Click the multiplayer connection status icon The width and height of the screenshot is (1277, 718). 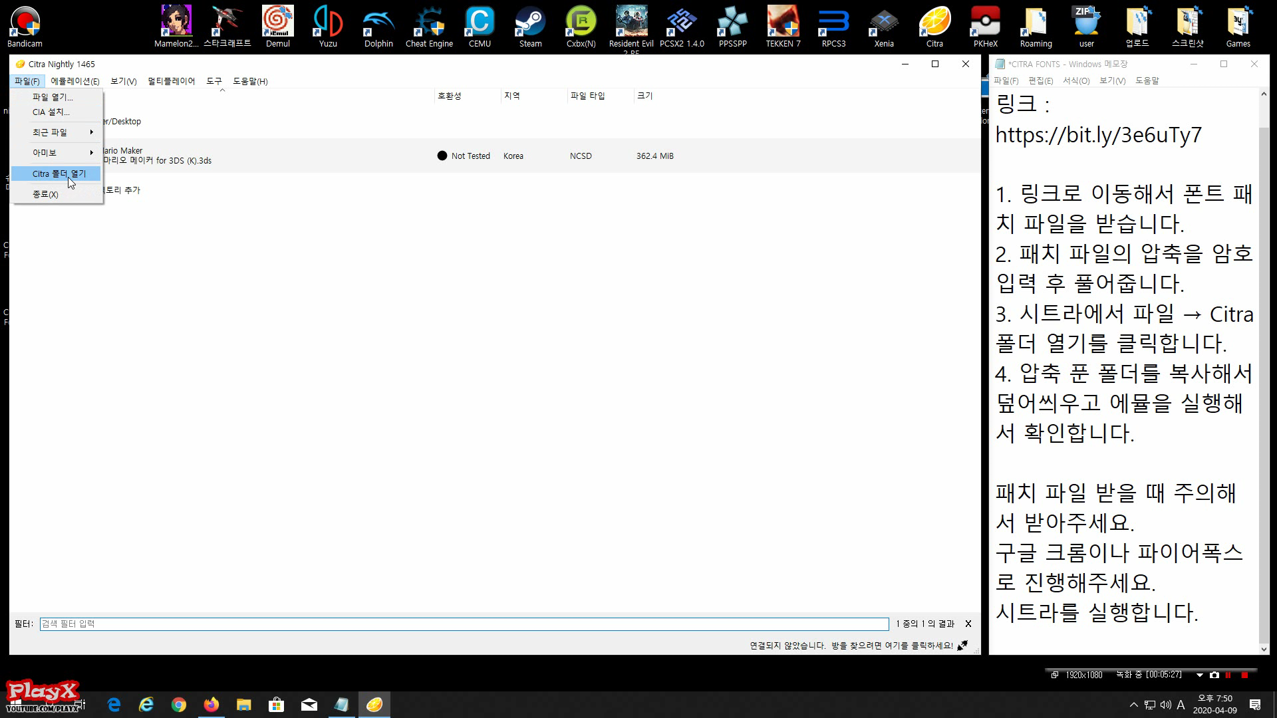(962, 646)
